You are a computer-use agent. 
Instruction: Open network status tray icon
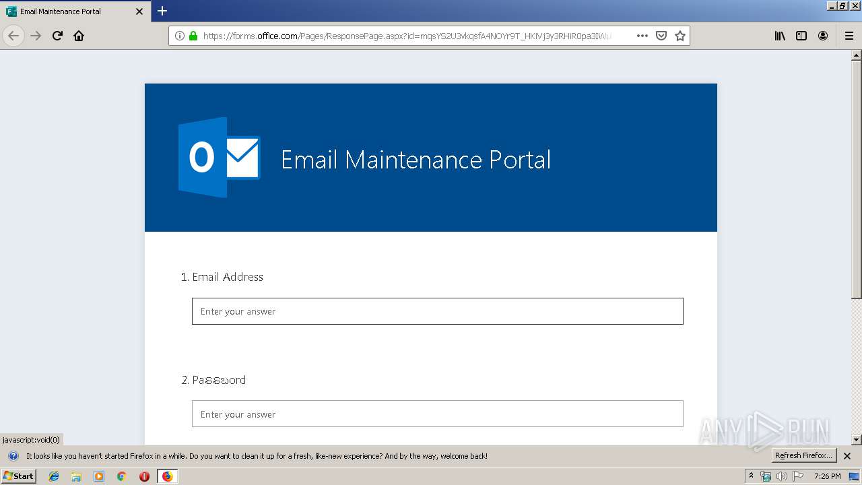tap(766, 476)
